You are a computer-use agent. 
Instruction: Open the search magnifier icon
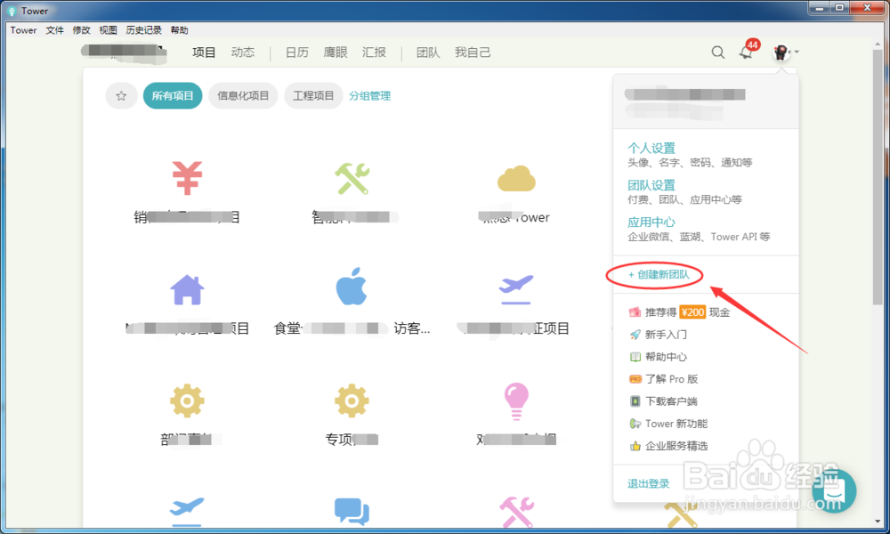(718, 53)
